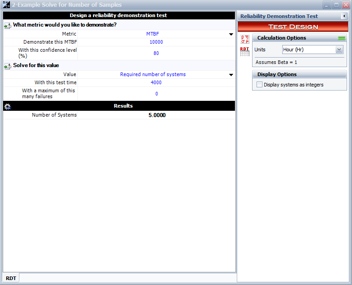Click the icon beside 'Solve for this value'
352x285 pixels.
[7, 66]
